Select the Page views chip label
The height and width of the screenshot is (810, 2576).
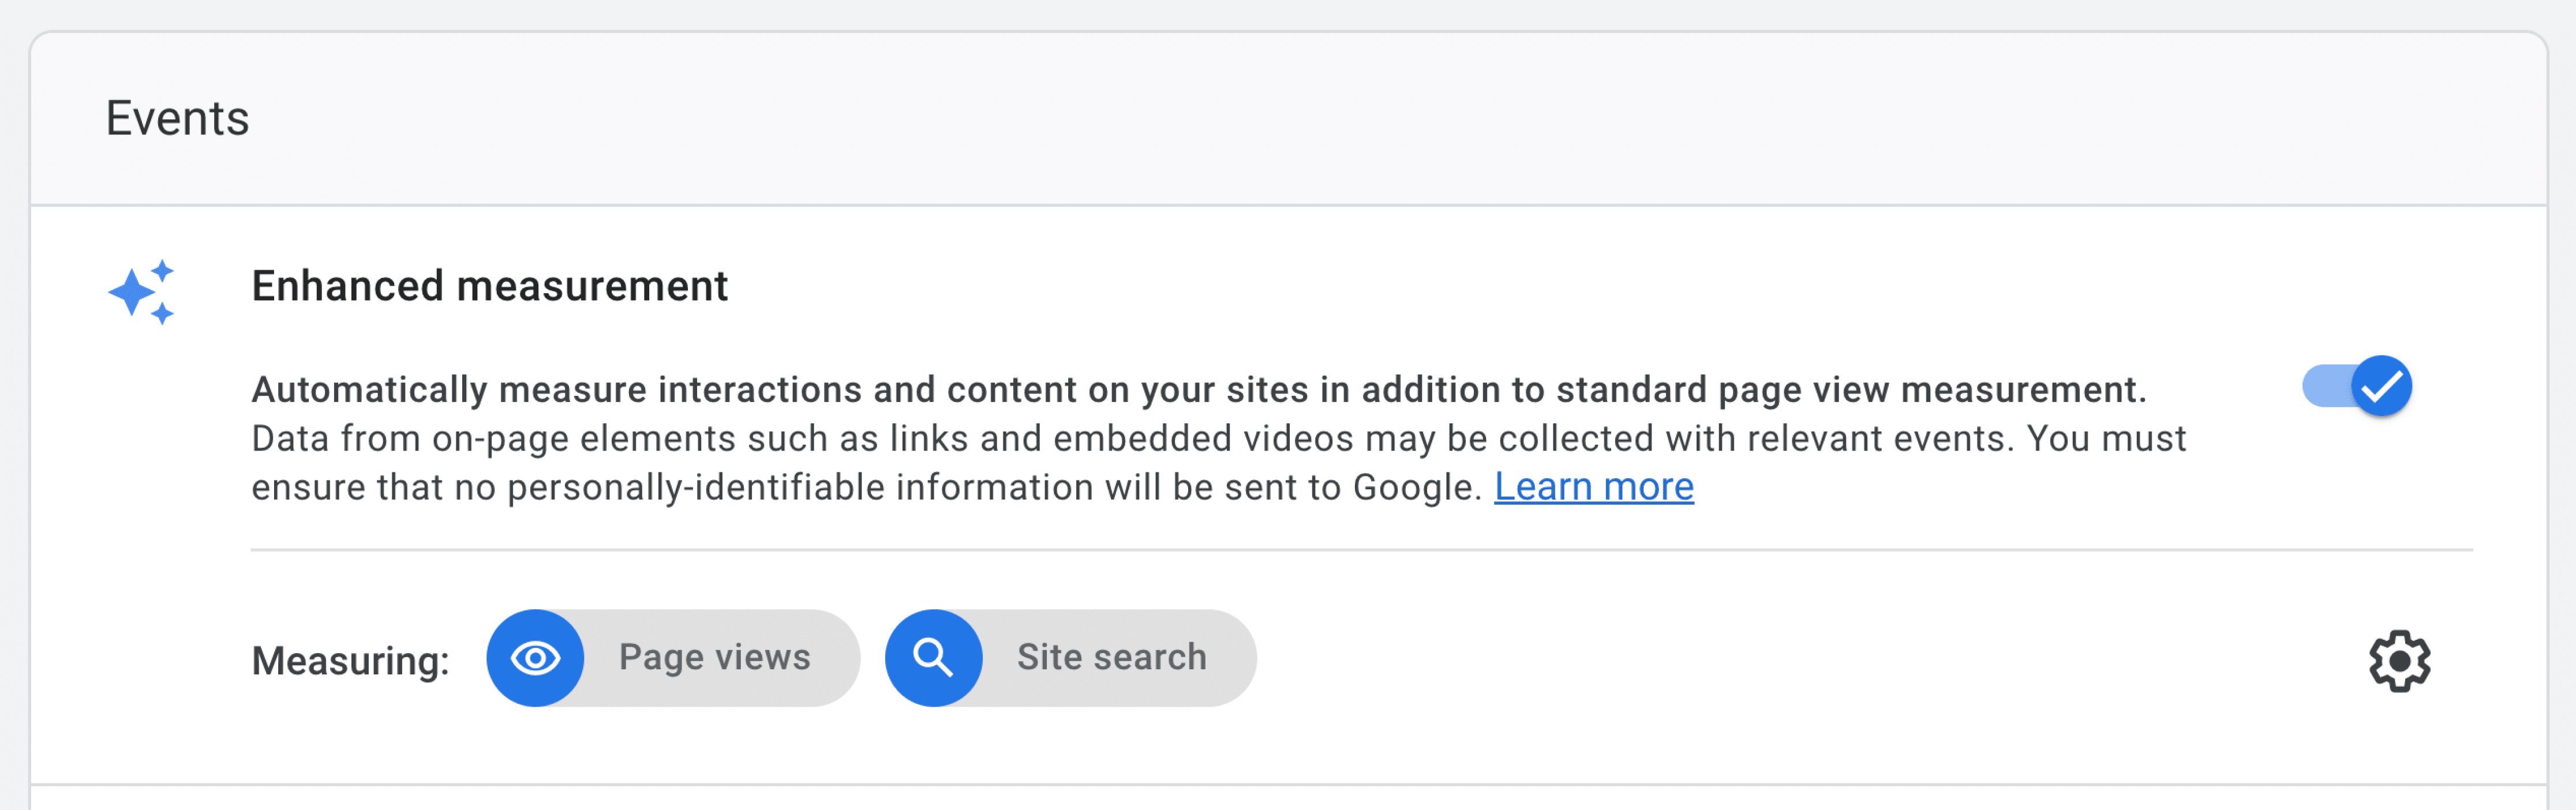point(714,657)
